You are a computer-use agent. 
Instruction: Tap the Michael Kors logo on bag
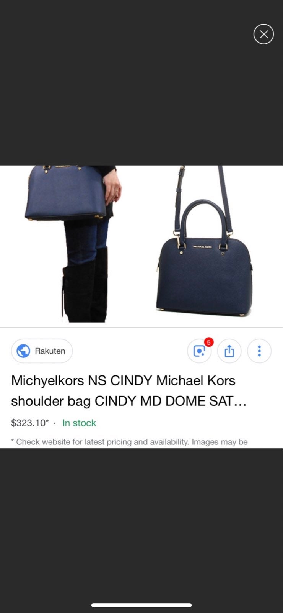click(x=202, y=247)
